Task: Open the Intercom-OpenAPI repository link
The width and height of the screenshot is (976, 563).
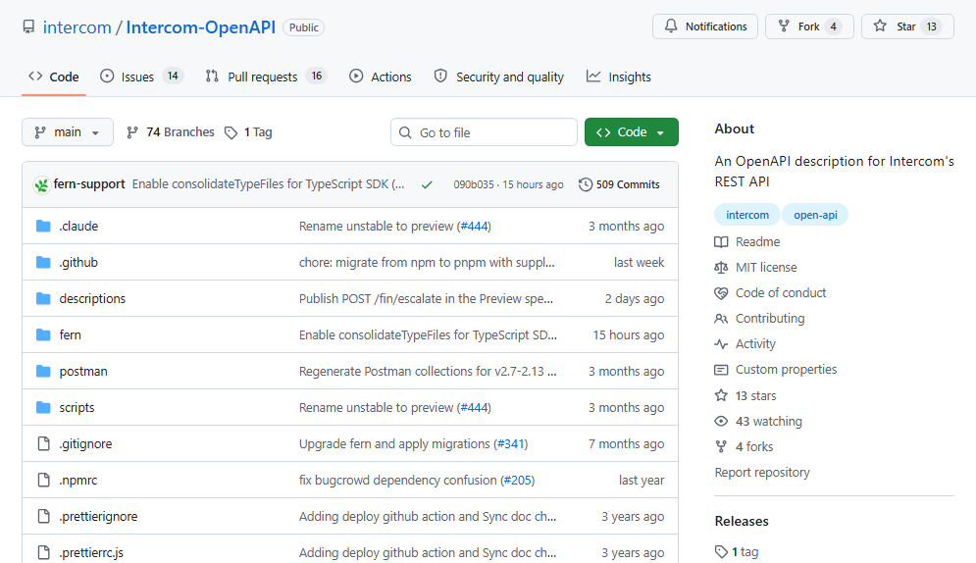Action: tap(200, 27)
